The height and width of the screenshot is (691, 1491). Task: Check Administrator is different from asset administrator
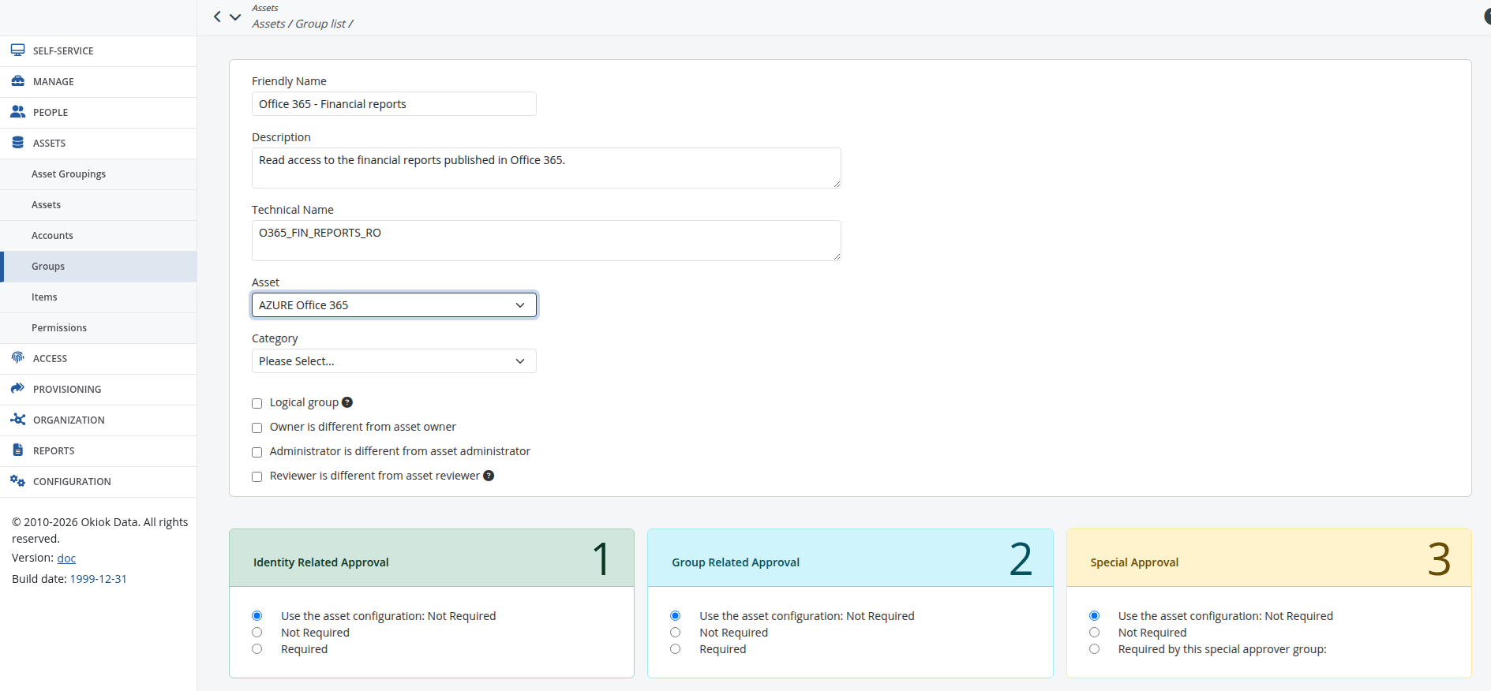coord(257,452)
